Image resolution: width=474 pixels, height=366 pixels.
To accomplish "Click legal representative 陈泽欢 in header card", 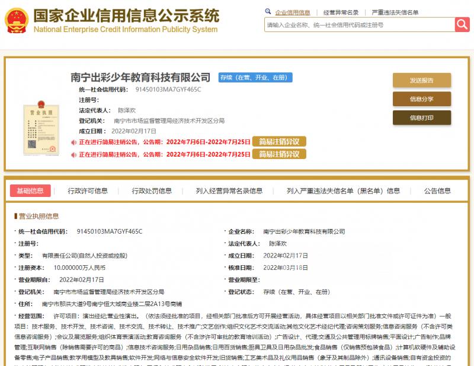I will tap(127, 110).
